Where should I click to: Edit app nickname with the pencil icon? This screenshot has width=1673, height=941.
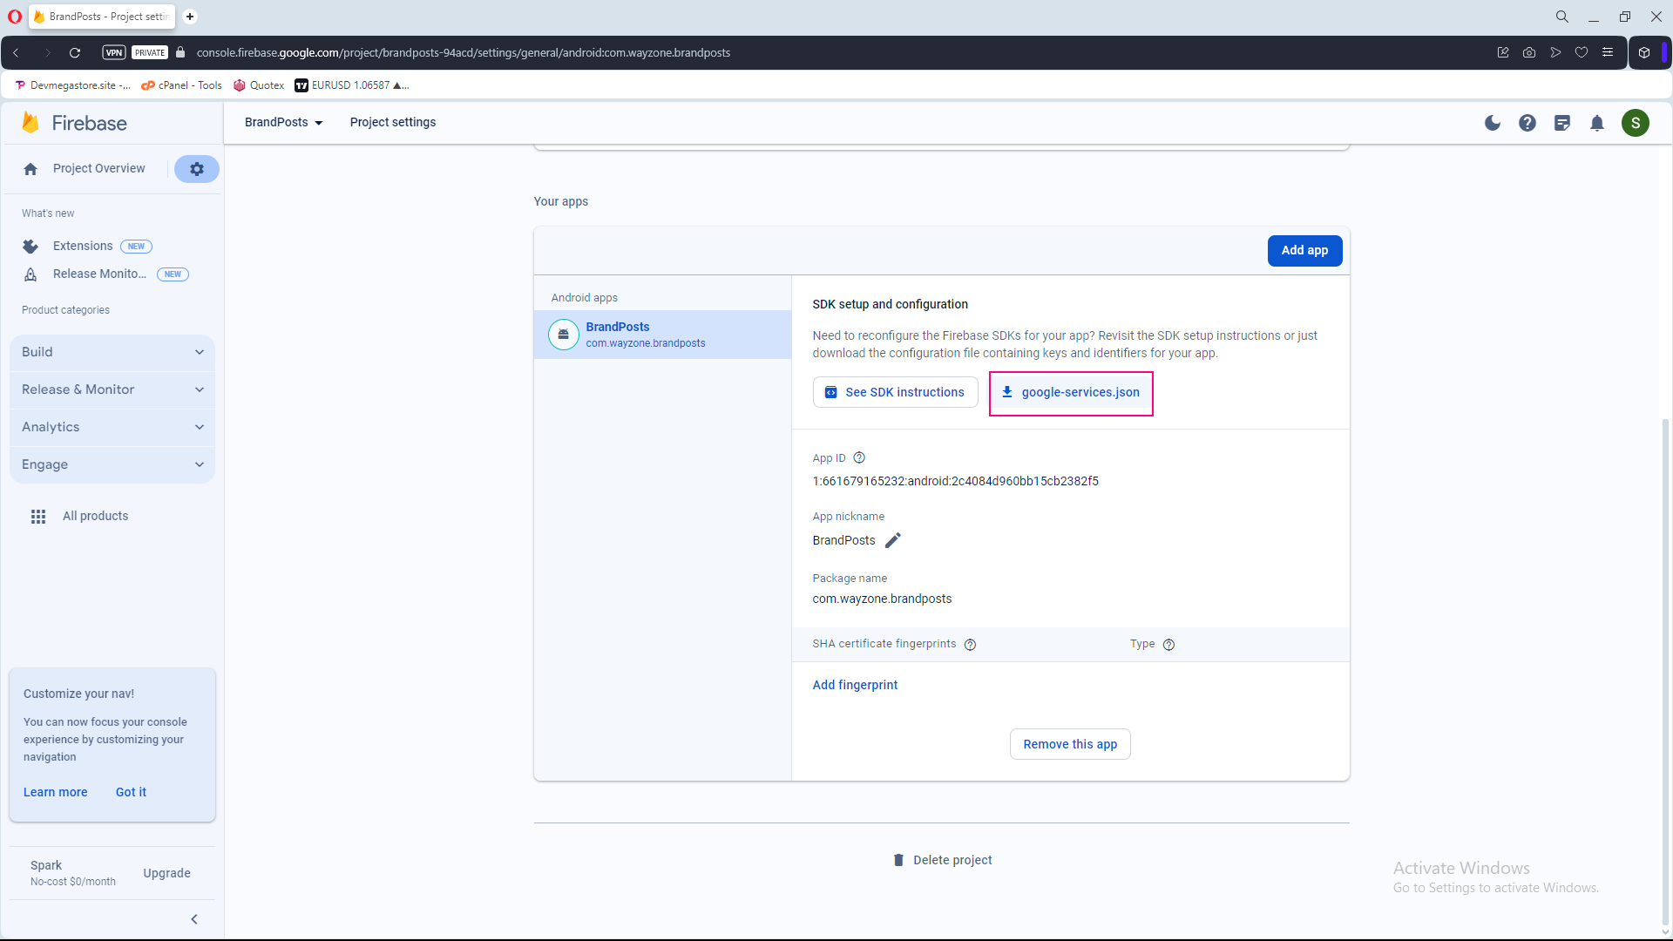click(x=893, y=540)
